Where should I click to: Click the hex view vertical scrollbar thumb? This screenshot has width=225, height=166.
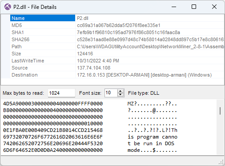point(220,111)
